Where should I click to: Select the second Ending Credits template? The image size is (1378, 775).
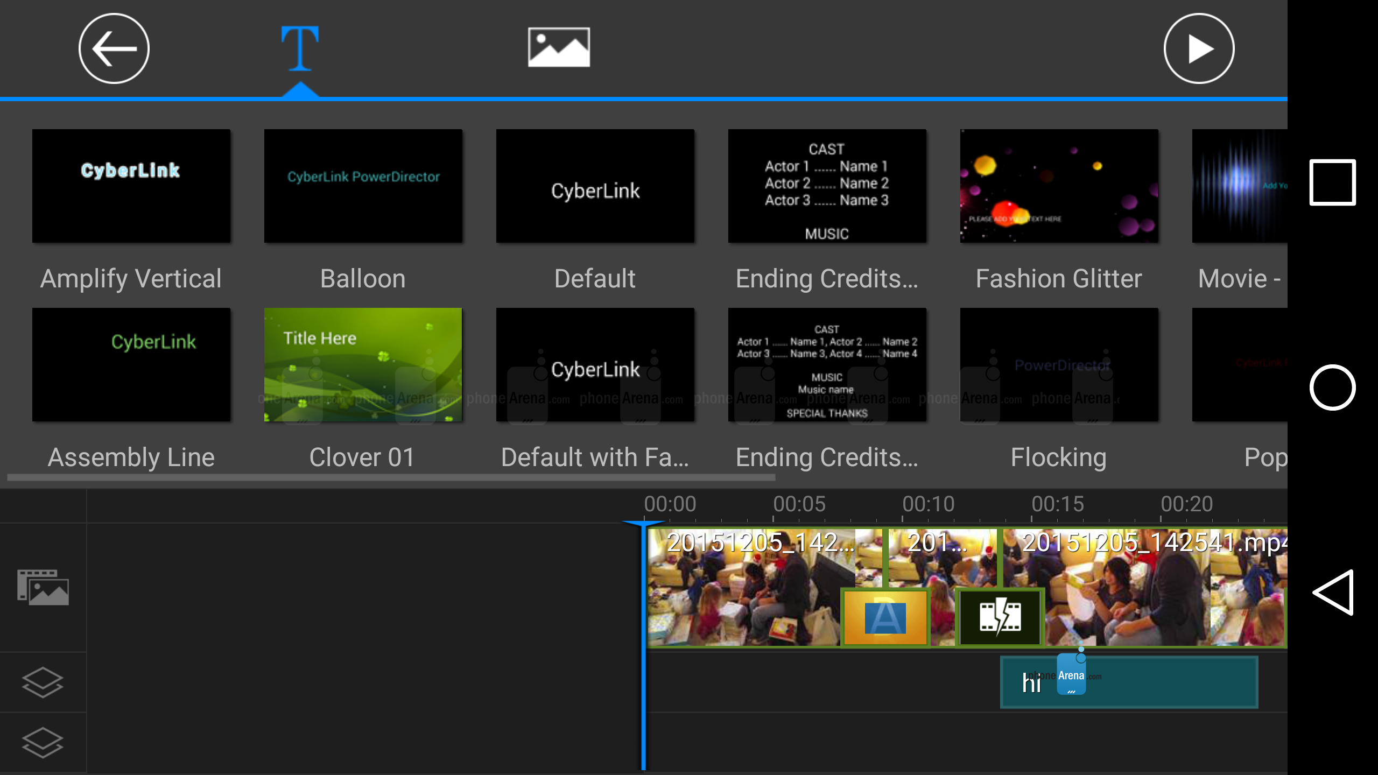827,364
